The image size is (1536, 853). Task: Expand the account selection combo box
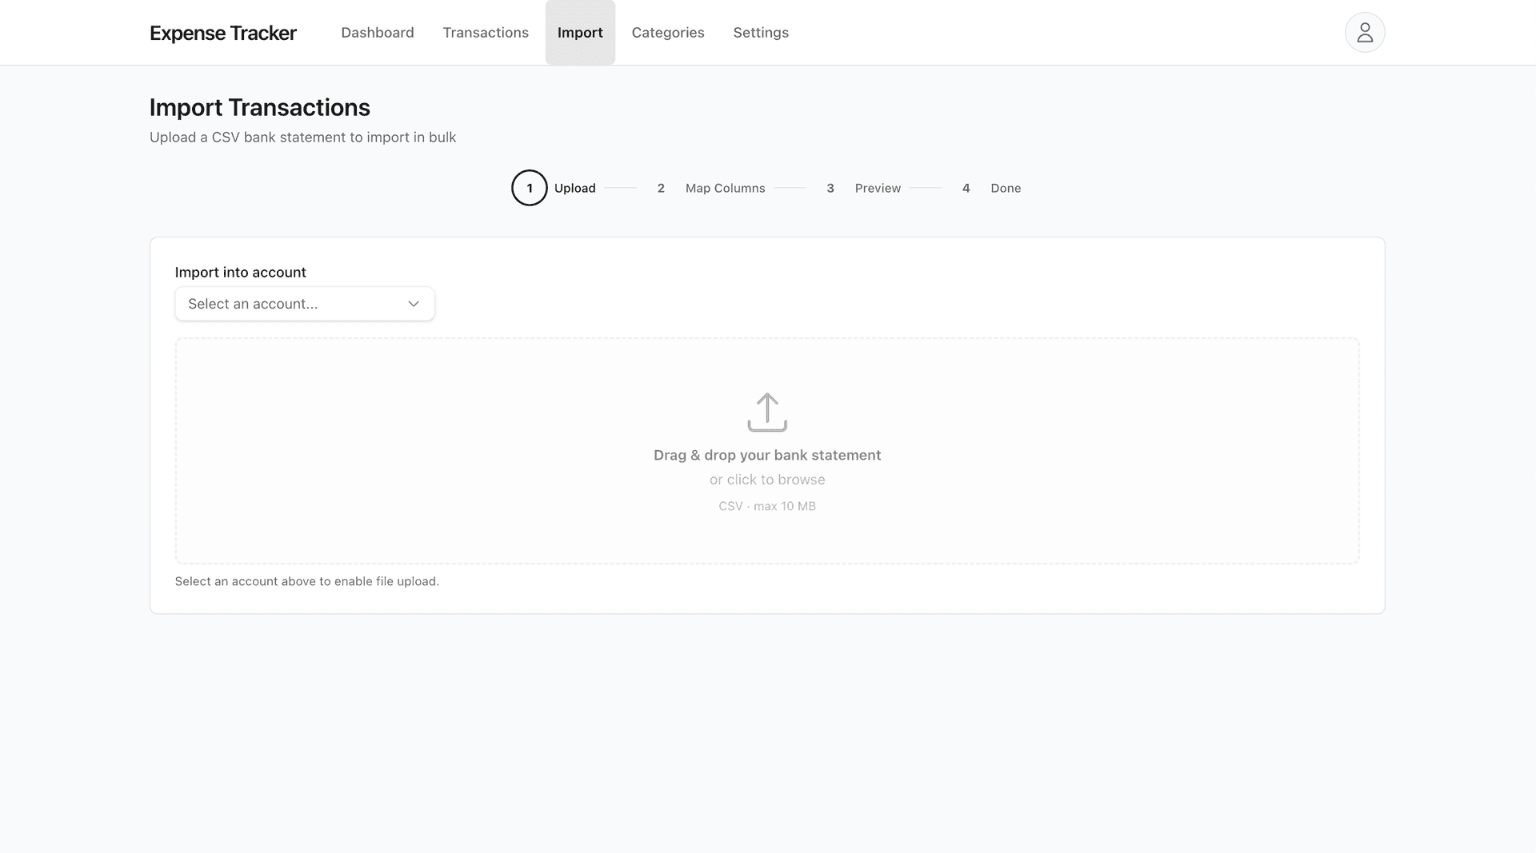coord(304,304)
